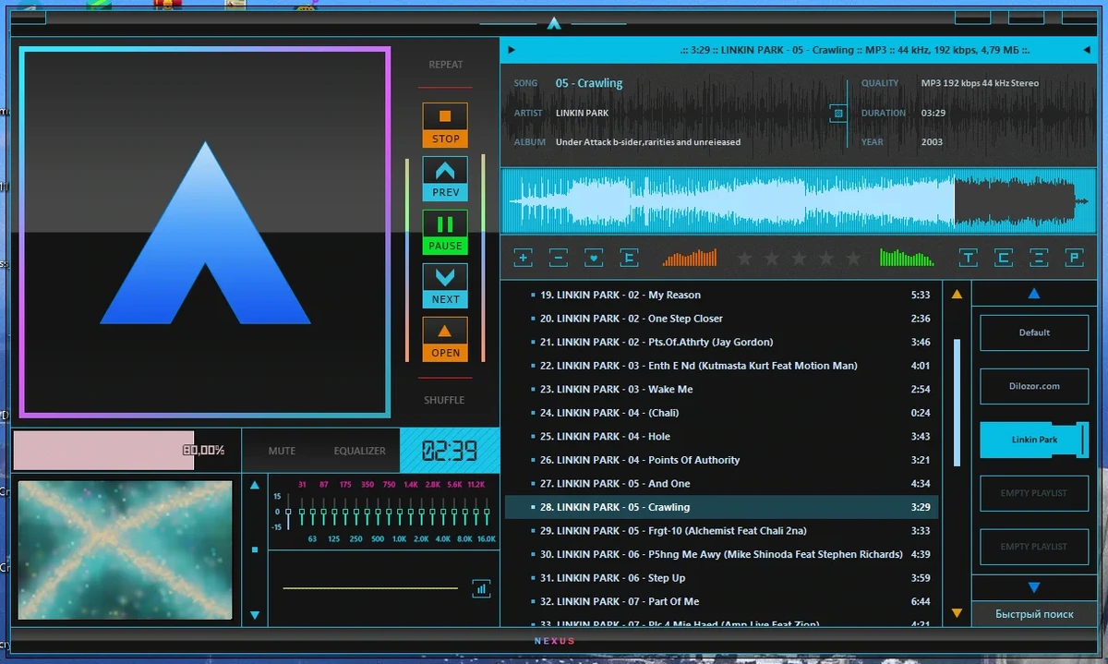
Task: Select track 19 My Reason
Action: click(x=722, y=295)
